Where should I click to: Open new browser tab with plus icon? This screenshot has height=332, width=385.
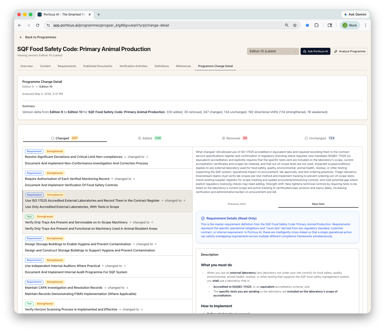pyautogui.click(x=99, y=15)
